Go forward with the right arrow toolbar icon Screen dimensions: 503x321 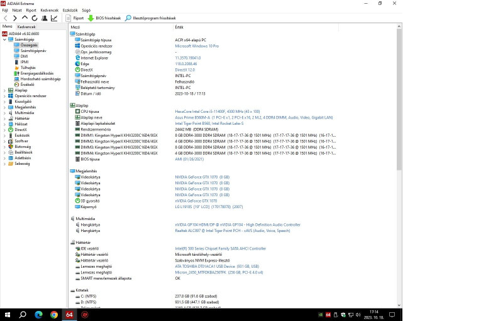[x=14, y=18]
